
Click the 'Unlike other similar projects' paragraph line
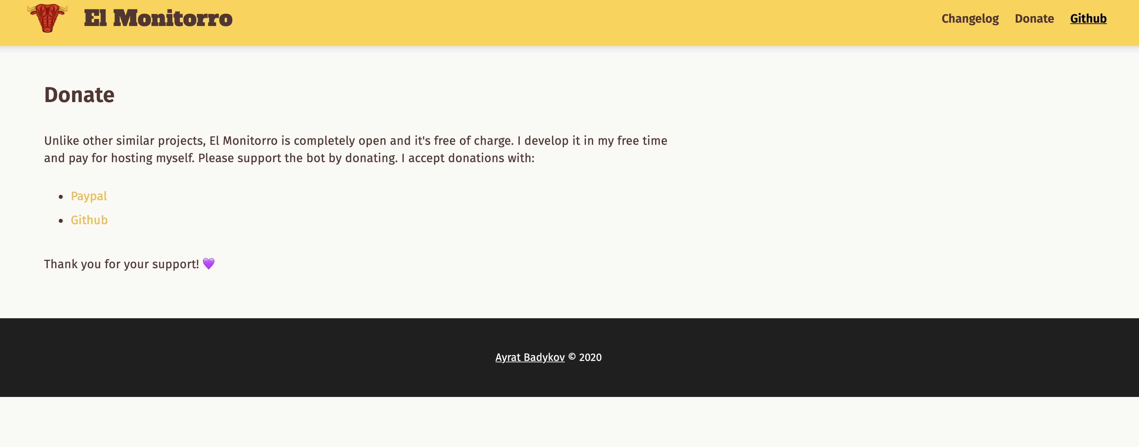(356, 141)
